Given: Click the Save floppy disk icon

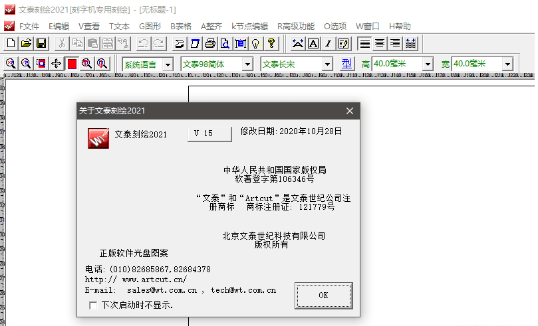Looking at the screenshot, I should (x=41, y=44).
